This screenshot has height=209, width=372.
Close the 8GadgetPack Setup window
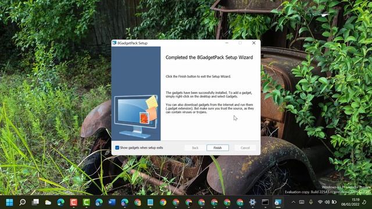tap(253, 43)
